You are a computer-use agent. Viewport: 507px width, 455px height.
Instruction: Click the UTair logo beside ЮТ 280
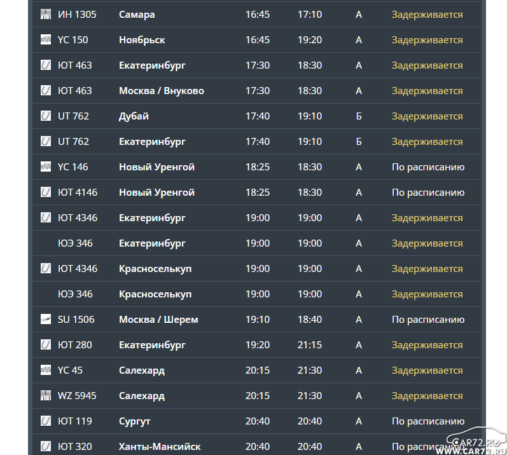click(46, 344)
